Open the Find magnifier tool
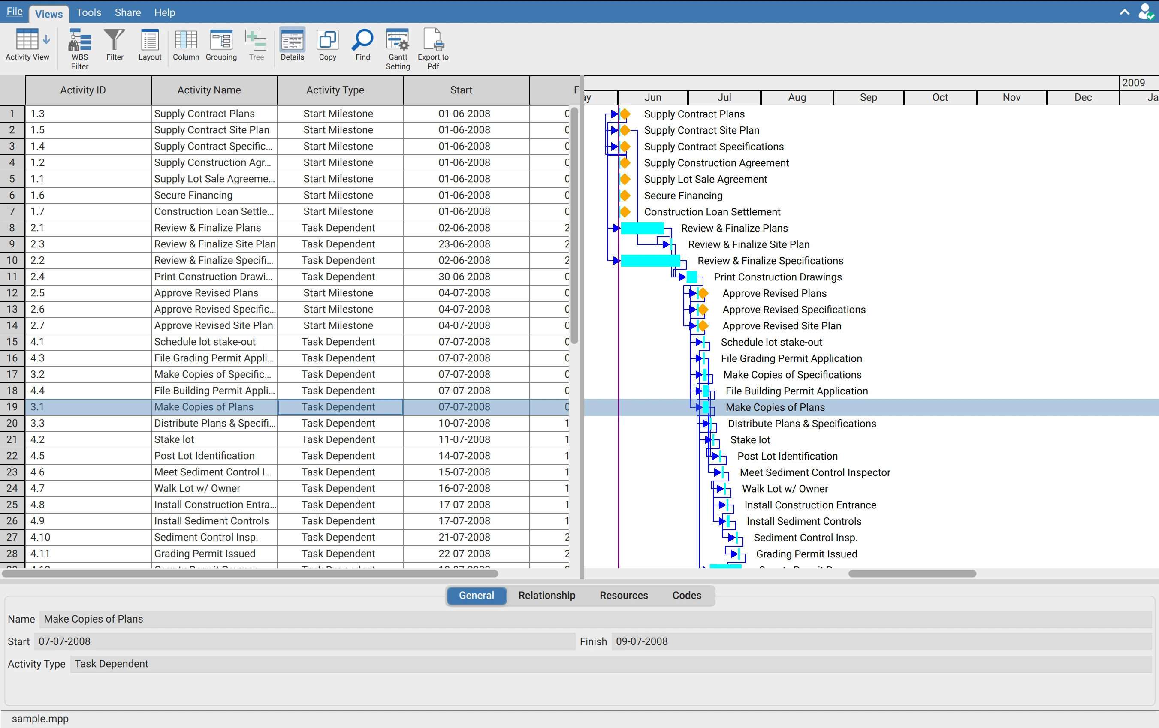Image resolution: width=1159 pixels, height=728 pixels. pyautogui.click(x=362, y=45)
